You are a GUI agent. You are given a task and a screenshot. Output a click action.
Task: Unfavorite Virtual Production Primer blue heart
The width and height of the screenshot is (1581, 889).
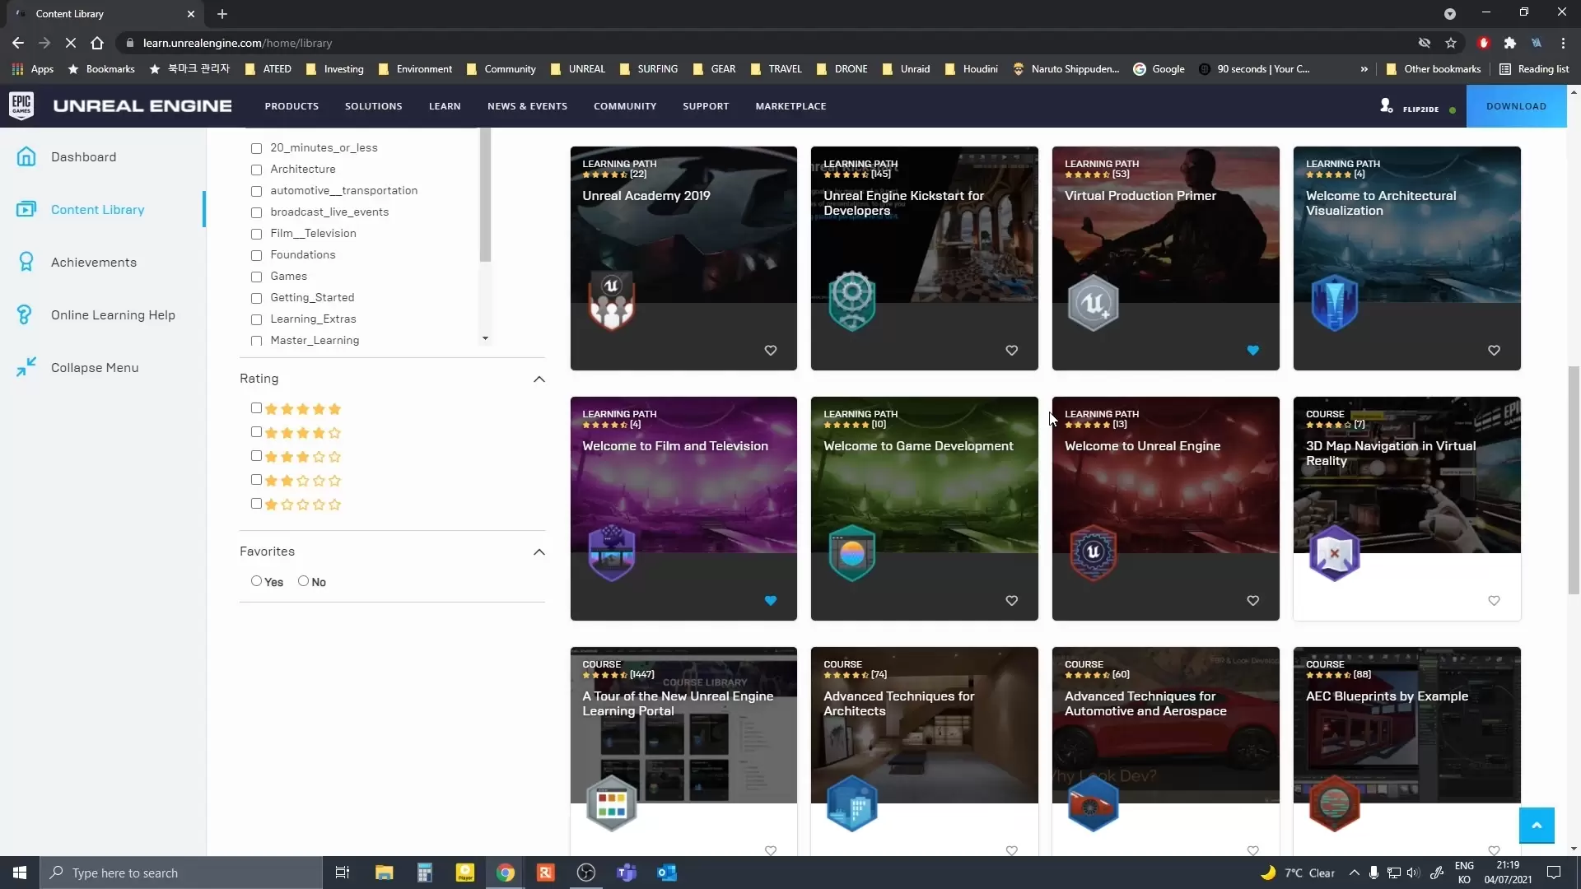click(1252, 351)
